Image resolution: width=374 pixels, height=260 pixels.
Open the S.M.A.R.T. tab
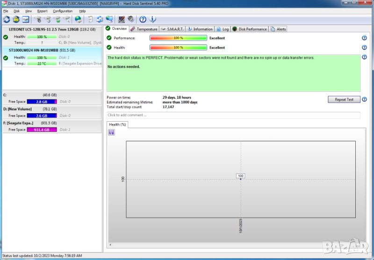[173, 29]
